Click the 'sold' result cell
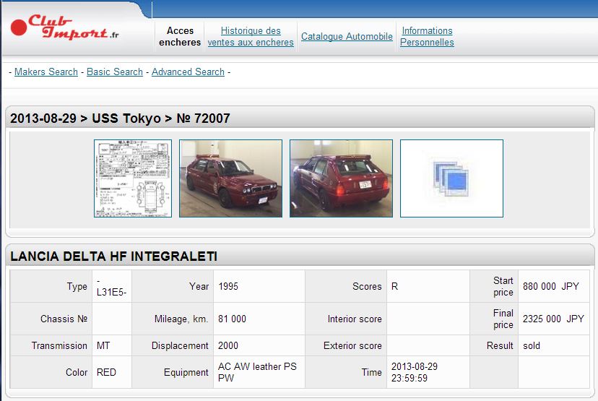This screenshot has width=598, height=401. 532,345
